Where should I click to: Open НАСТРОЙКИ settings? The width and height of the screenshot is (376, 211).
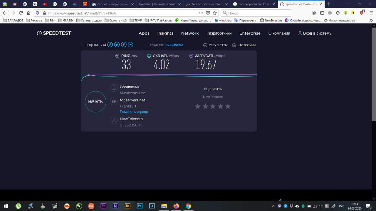244,45
